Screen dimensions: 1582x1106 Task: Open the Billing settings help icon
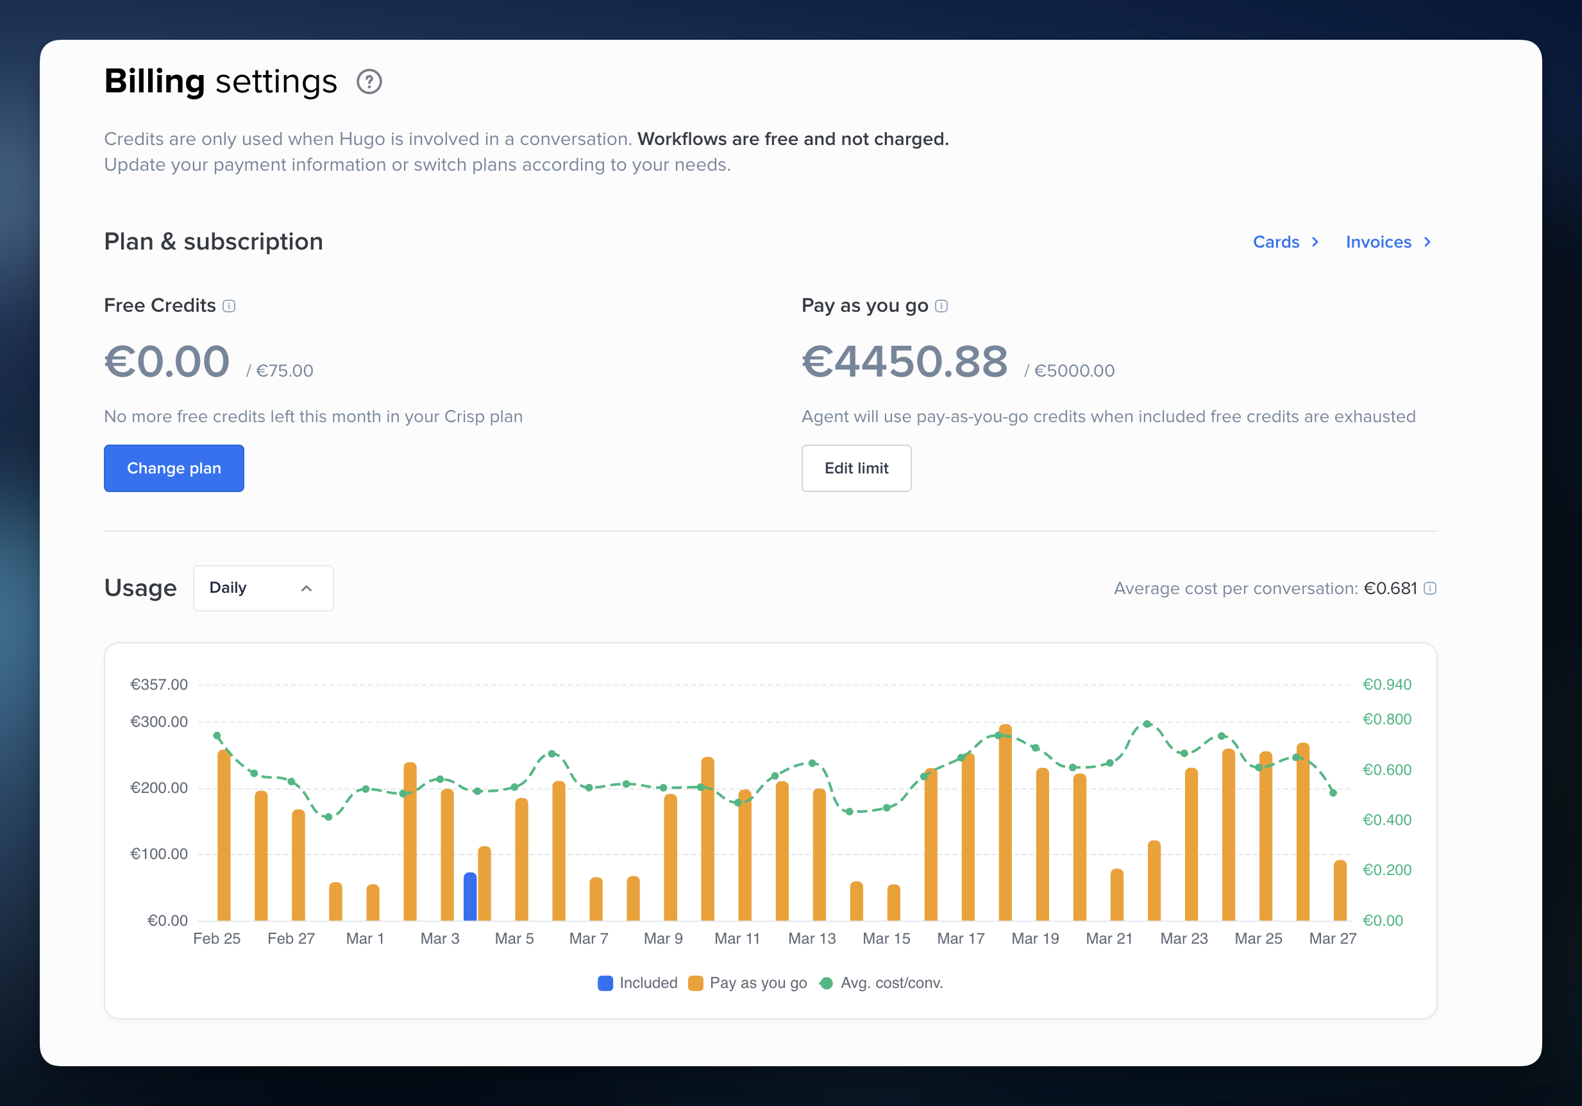tap(370, 81)
